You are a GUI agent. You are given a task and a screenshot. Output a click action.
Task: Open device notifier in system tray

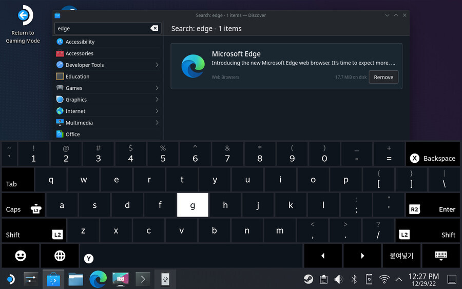point(369,279)
